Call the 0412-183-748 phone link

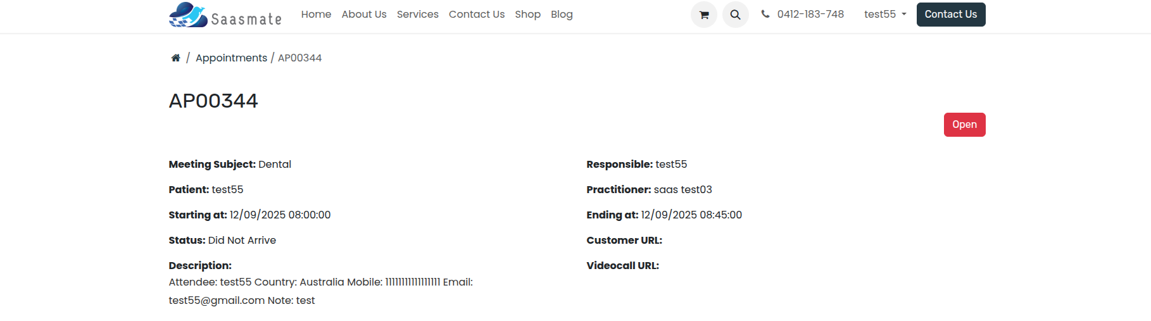(810, 14)
